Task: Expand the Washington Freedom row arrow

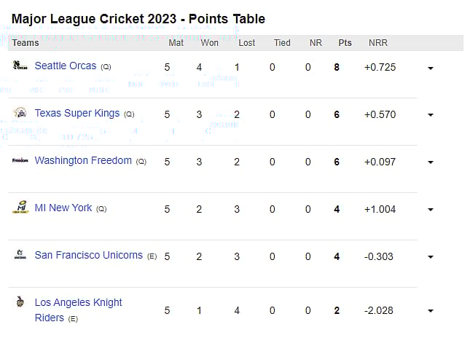Action: click(431, 162)
